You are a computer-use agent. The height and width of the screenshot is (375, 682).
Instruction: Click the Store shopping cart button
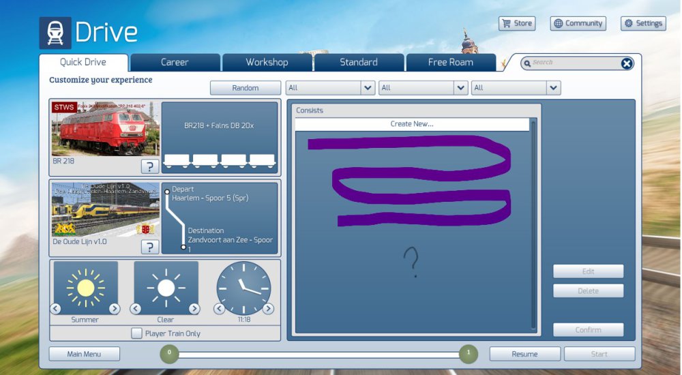[x=516, y=23]
